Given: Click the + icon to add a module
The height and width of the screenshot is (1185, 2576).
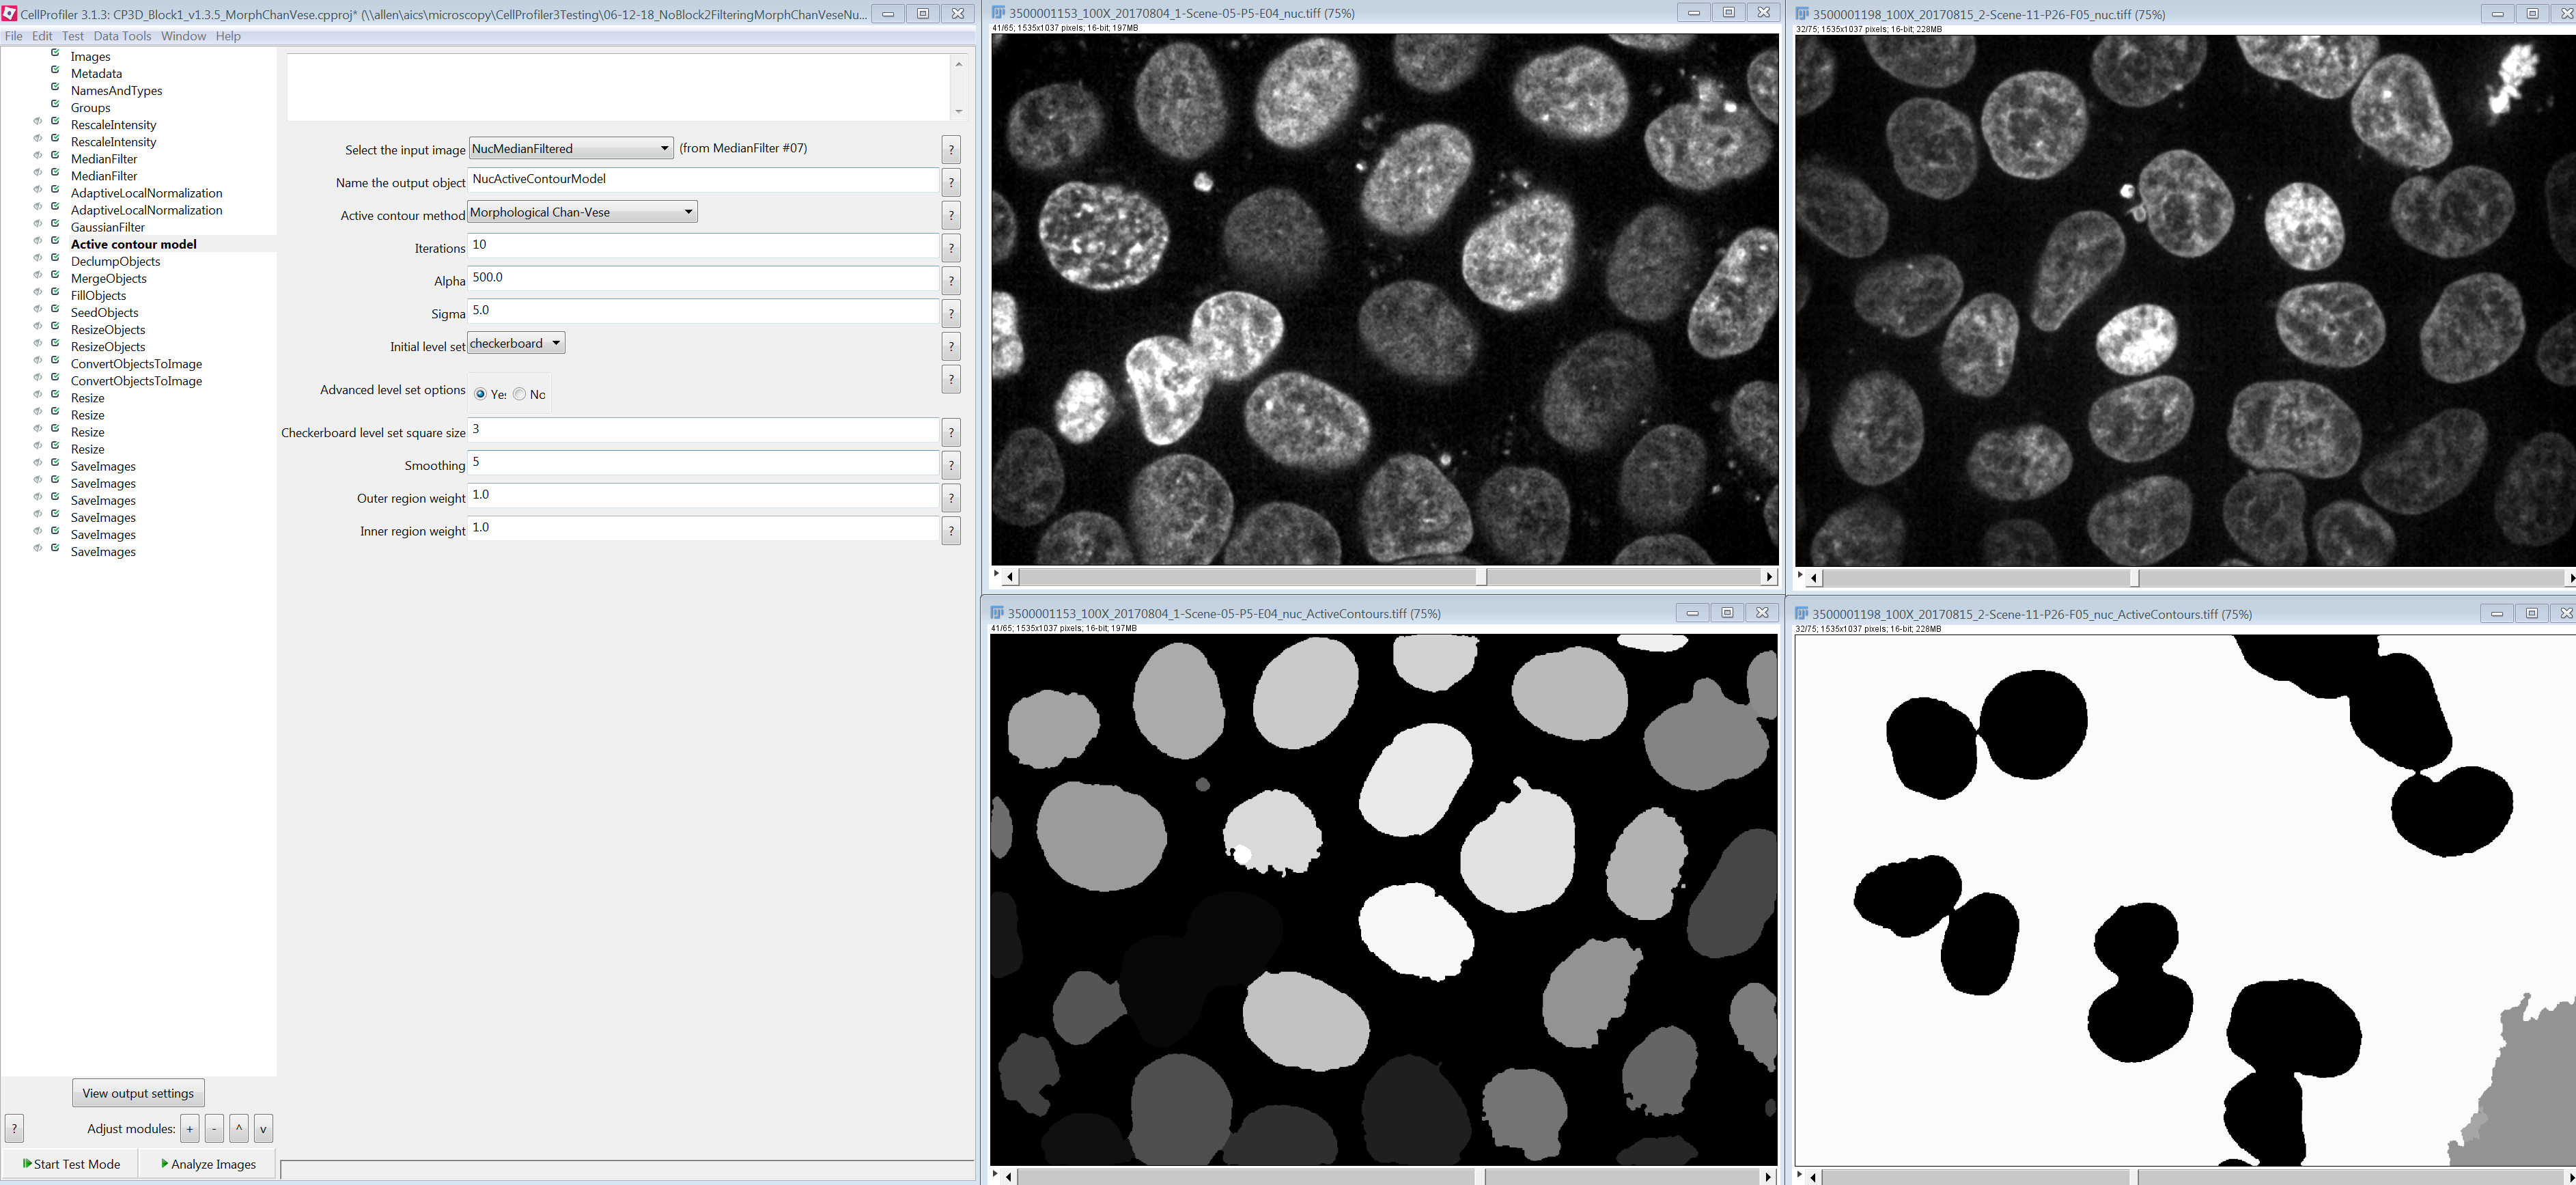Looking at the screenshot, I should [189, 1128].
